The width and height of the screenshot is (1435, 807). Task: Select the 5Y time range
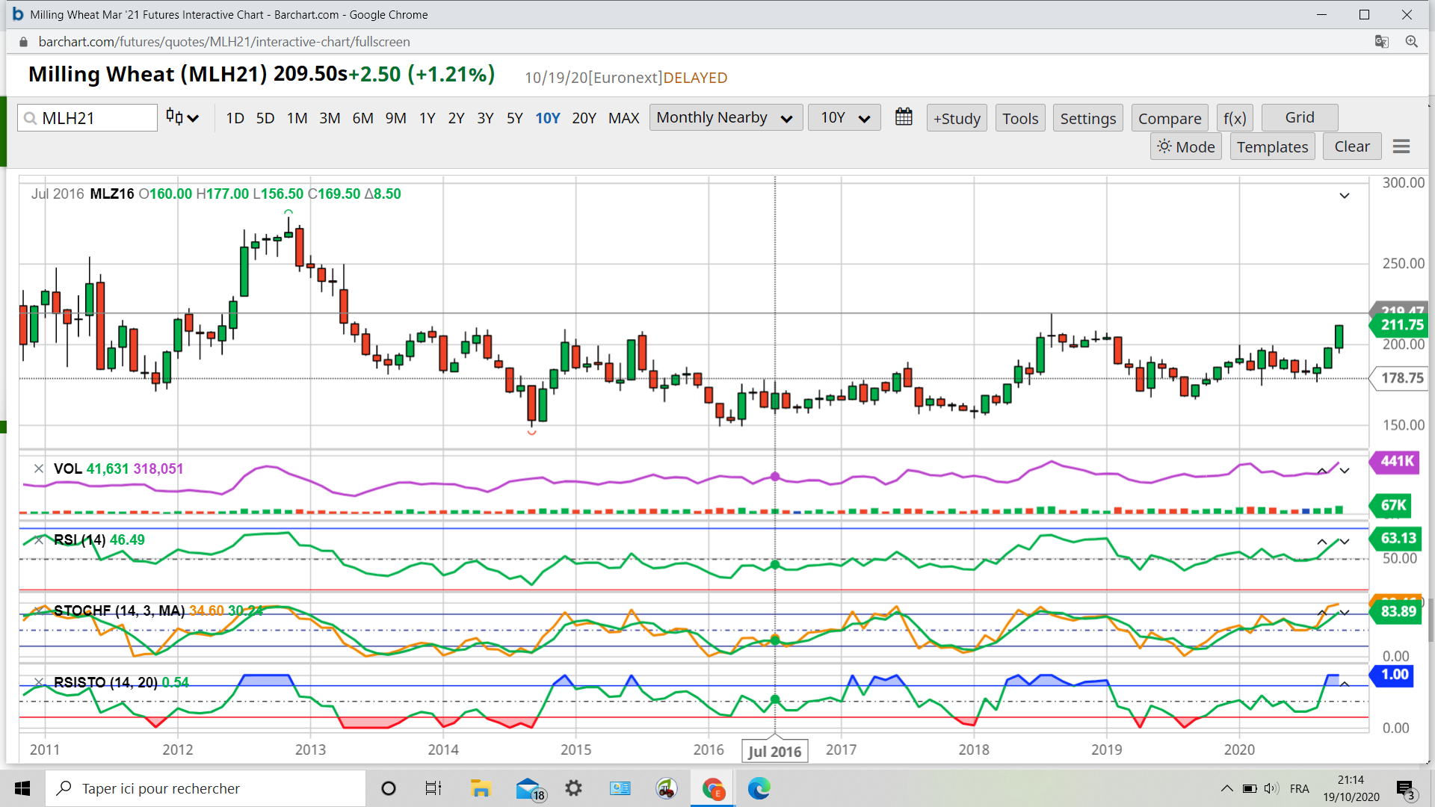(514, 118)
